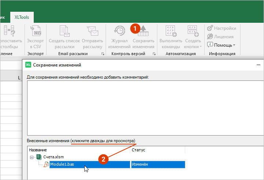Image resolution: width=264 pixels, height=180 pixels.
Task: Click the Статус column header
Action: coord(158,150)
